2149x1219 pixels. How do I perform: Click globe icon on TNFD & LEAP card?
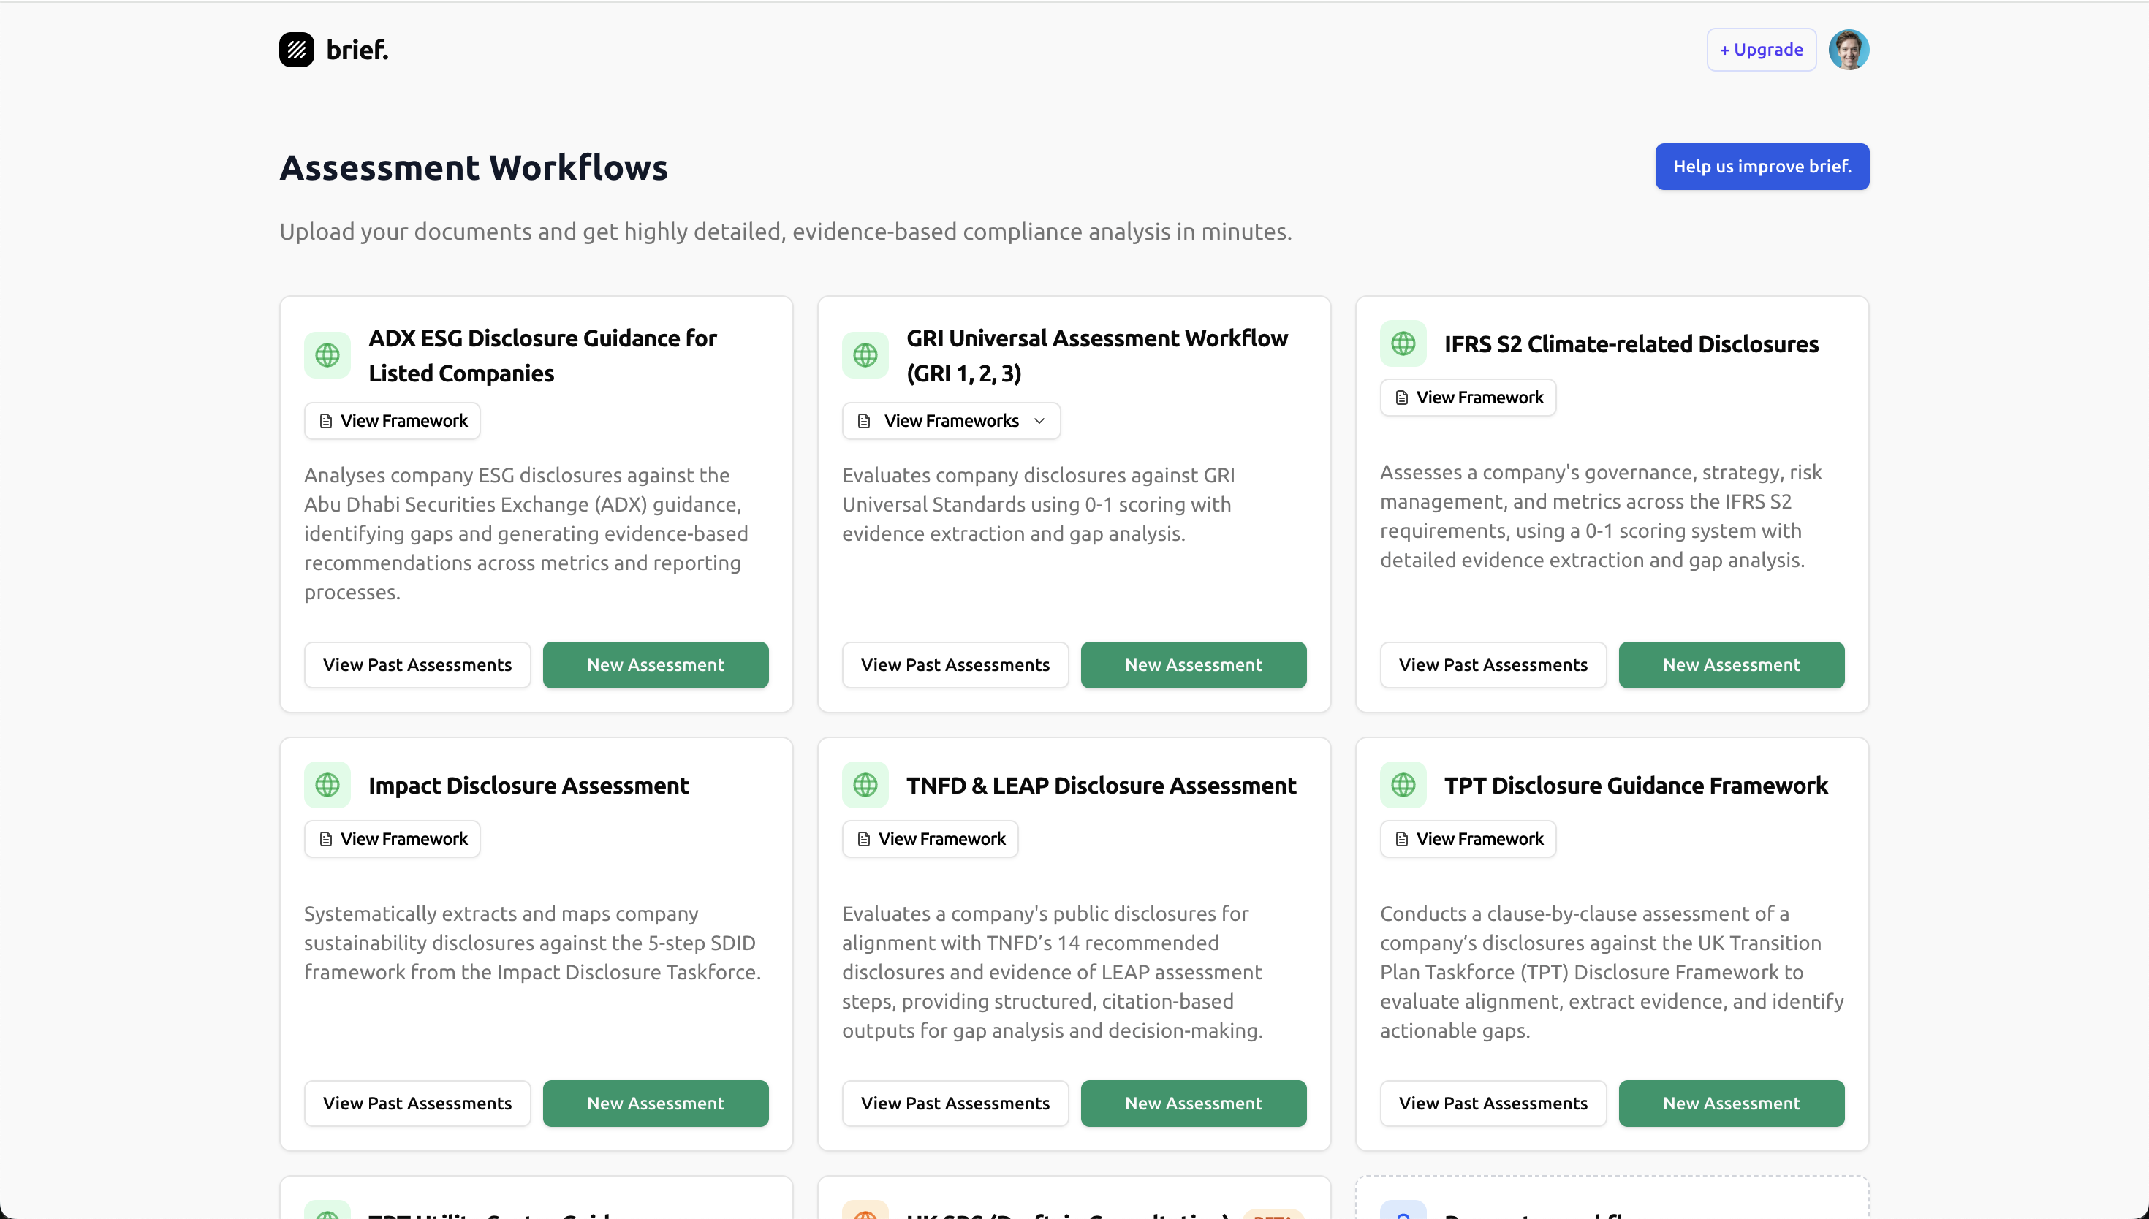865,784
